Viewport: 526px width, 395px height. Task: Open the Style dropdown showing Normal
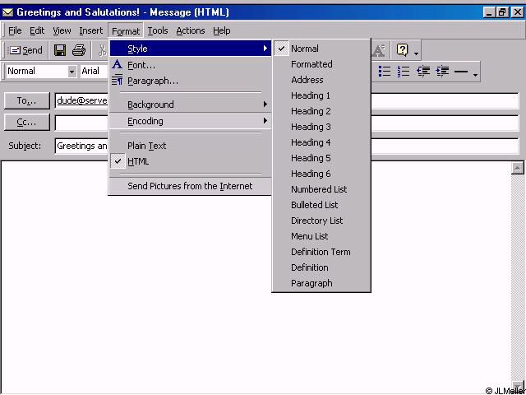[x=72, y=72]
